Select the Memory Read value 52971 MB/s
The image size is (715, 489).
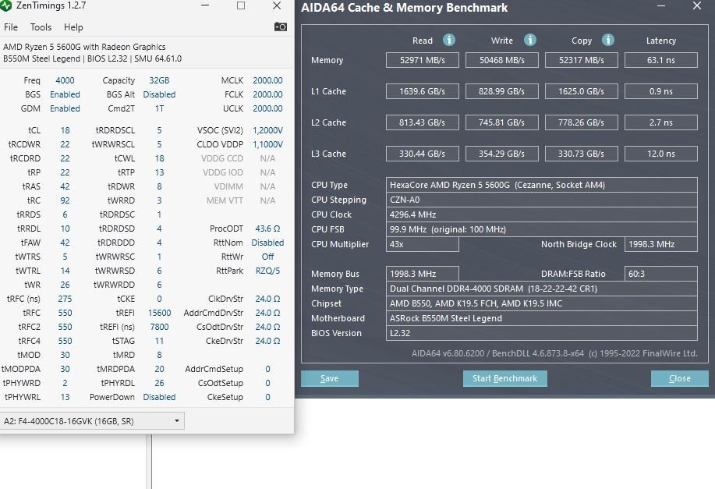(423, 60)
